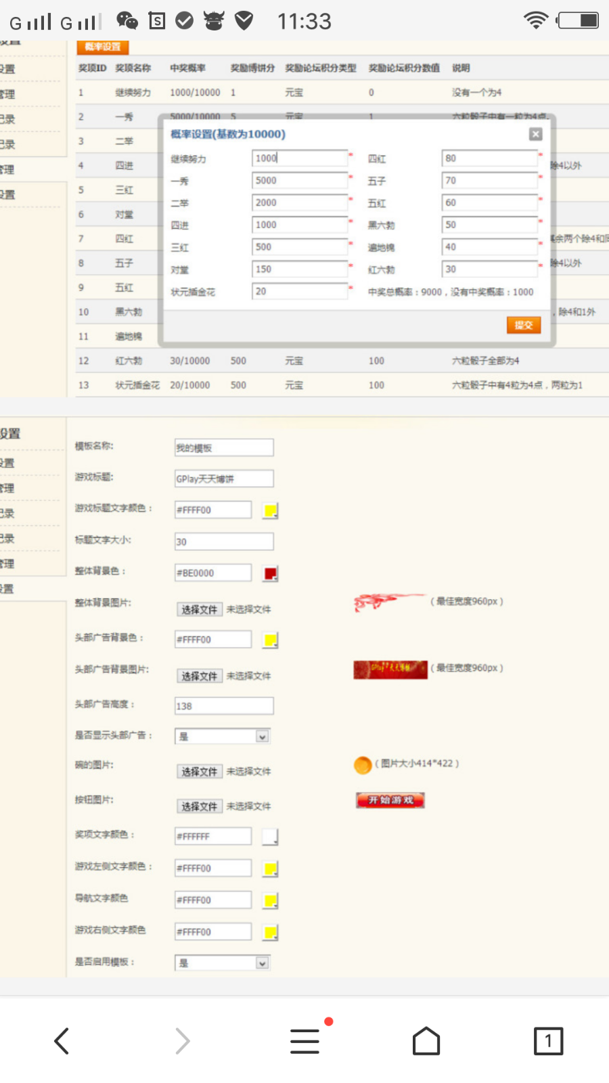Click the 奖项名称 column header

[x=133, y=68]
